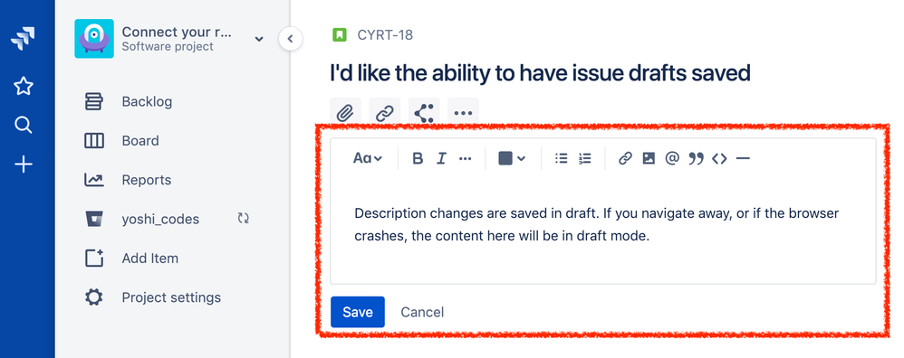Open the search magnifier in sidebar
The image size is (904, 358).
point(23,125)
